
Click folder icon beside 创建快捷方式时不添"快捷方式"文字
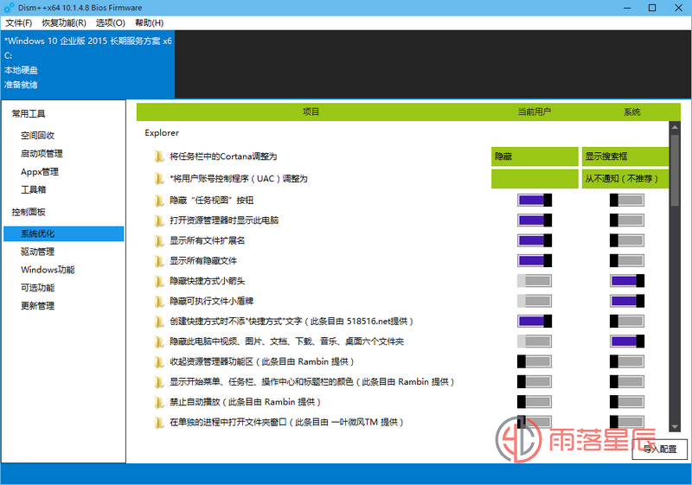tap(159, 322)
